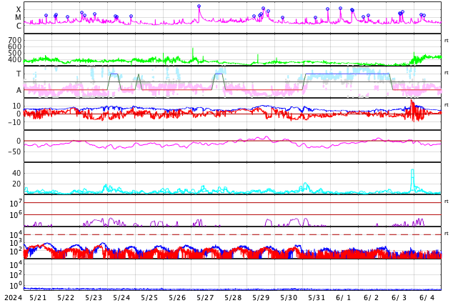
Task: Click the 'rt' tag beside the 10⁷ threshold plot
Action: (447, 202)
